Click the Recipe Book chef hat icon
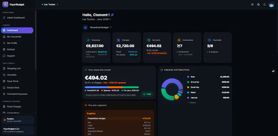The image size is (278, 136). coord(4,88)
